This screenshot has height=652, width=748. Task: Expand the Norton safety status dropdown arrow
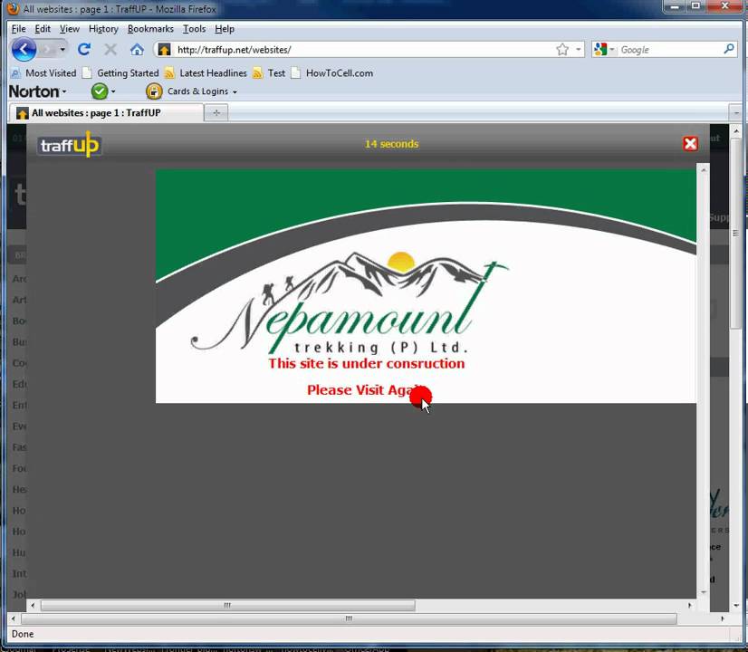(113, 91)
